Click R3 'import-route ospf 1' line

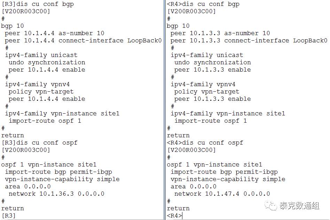click(x=45, y=121)
